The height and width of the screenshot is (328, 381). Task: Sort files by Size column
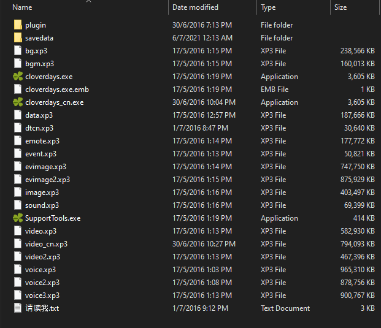click(341, 7)
